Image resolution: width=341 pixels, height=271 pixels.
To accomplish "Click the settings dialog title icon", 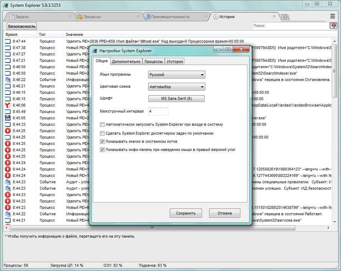I will click(x=94, y=51).
